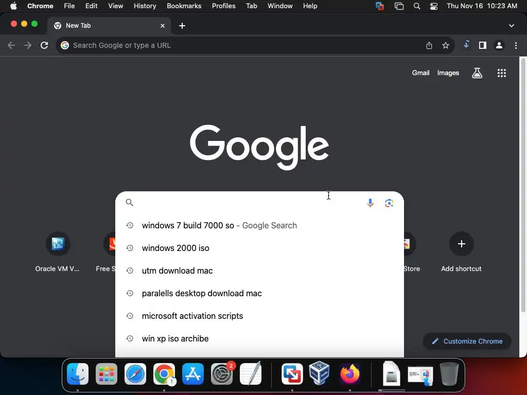
Task: Select suggestion 'microsoft activation scripts'
Action: [x=259, y=316]
